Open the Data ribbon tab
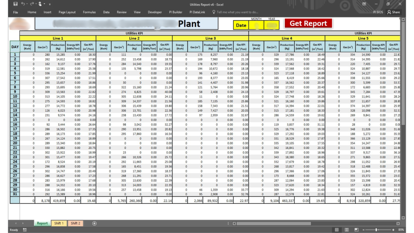This screenshot has height=233, width=414. click(106, 12)
